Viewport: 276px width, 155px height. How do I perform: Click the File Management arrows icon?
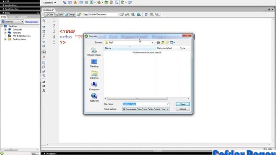coord(133,14)
